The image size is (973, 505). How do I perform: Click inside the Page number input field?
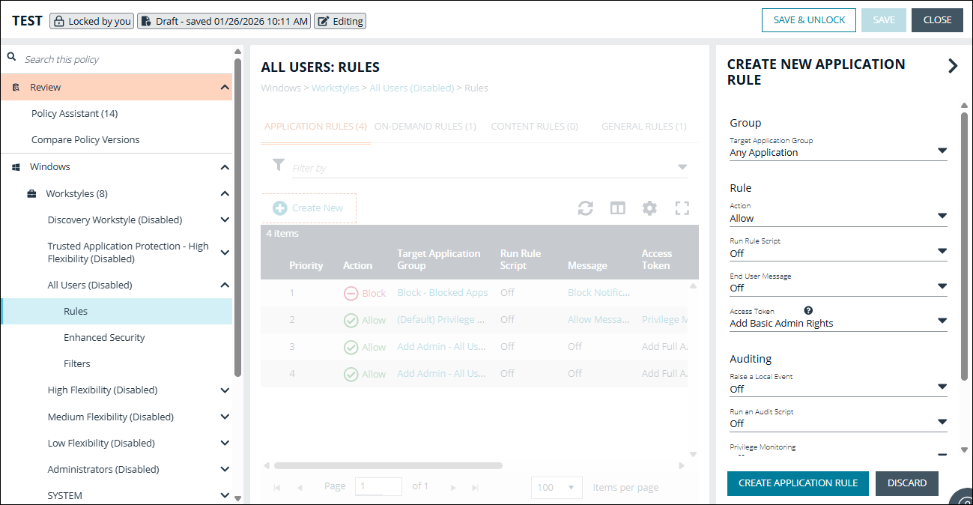(378, 486)
